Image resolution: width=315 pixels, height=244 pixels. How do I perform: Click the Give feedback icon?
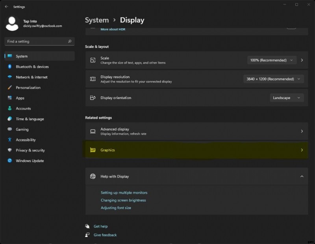(87, 235)
